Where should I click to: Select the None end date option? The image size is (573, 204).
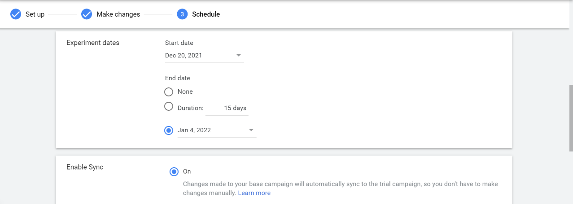tap(169, 92)
